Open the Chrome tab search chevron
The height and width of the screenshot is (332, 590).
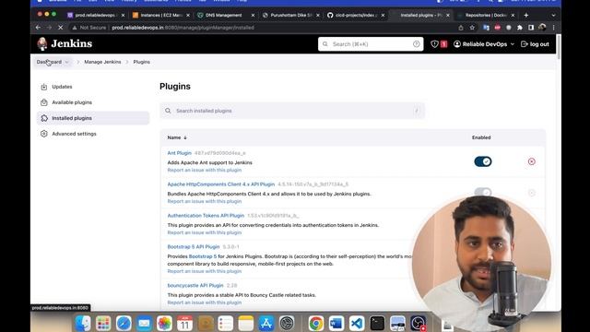(553, 15)
